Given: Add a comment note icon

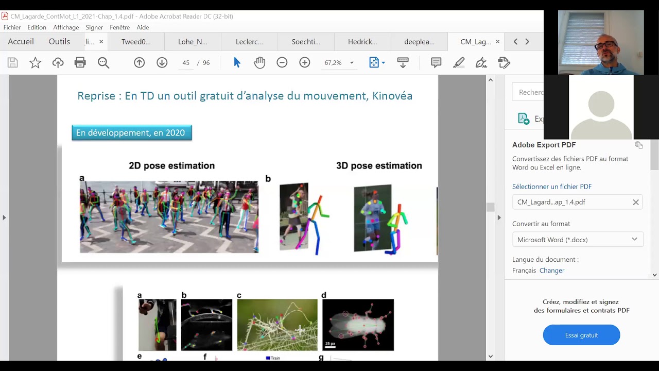Looking at the screenshot, I should [x=436, y=63].
